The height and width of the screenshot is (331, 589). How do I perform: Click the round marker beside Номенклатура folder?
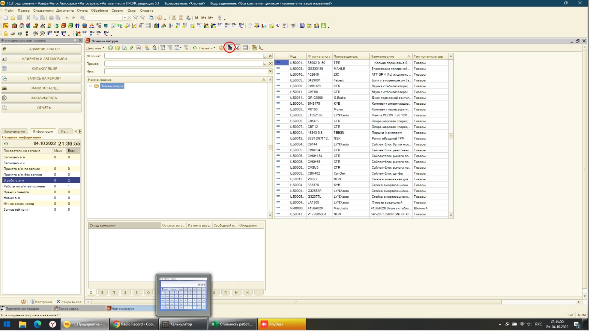click(x=90, y=86)
